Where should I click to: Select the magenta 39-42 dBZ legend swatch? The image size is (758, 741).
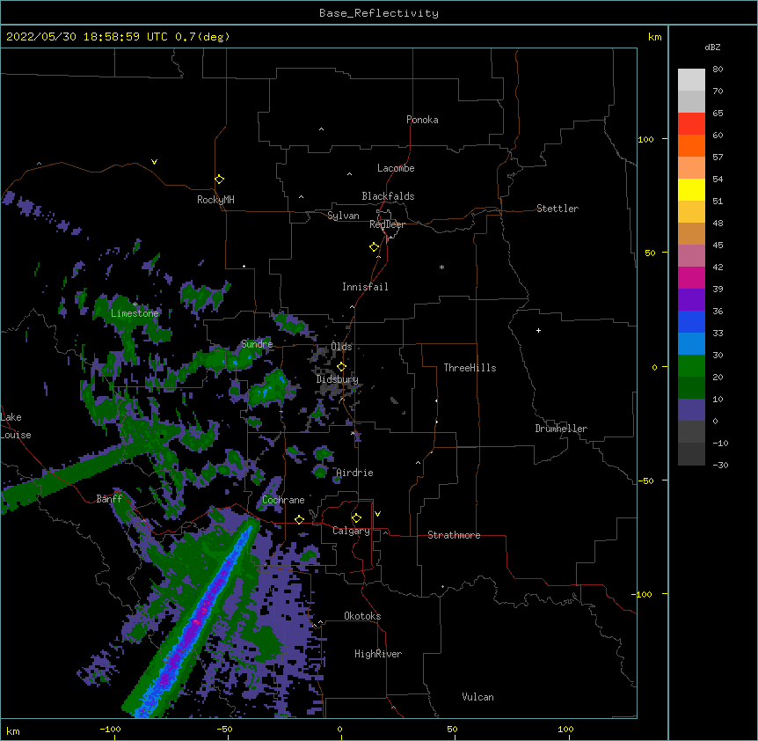click(x=691, y=277)
